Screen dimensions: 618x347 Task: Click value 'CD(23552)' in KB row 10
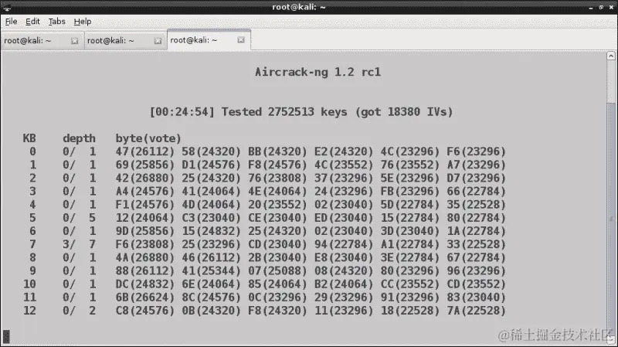coord(476,284)
